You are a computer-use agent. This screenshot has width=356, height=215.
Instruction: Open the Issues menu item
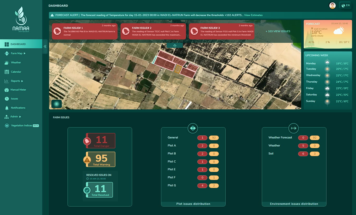pyautogui.click(x=14, y=99)
